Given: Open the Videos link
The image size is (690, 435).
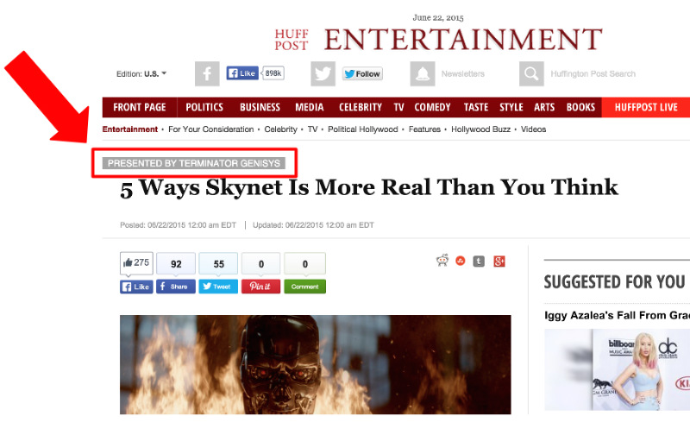Looking at the screenshot, I should [x=533, y=129].
